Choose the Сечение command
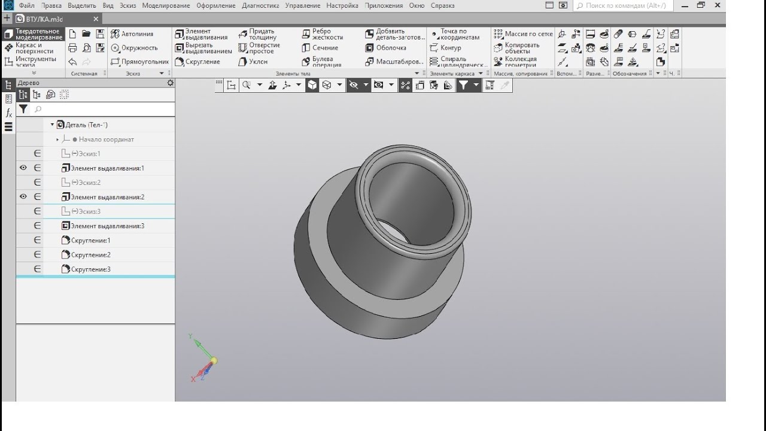The height and width of the screenshot is (431, 766). click(320, 48)
